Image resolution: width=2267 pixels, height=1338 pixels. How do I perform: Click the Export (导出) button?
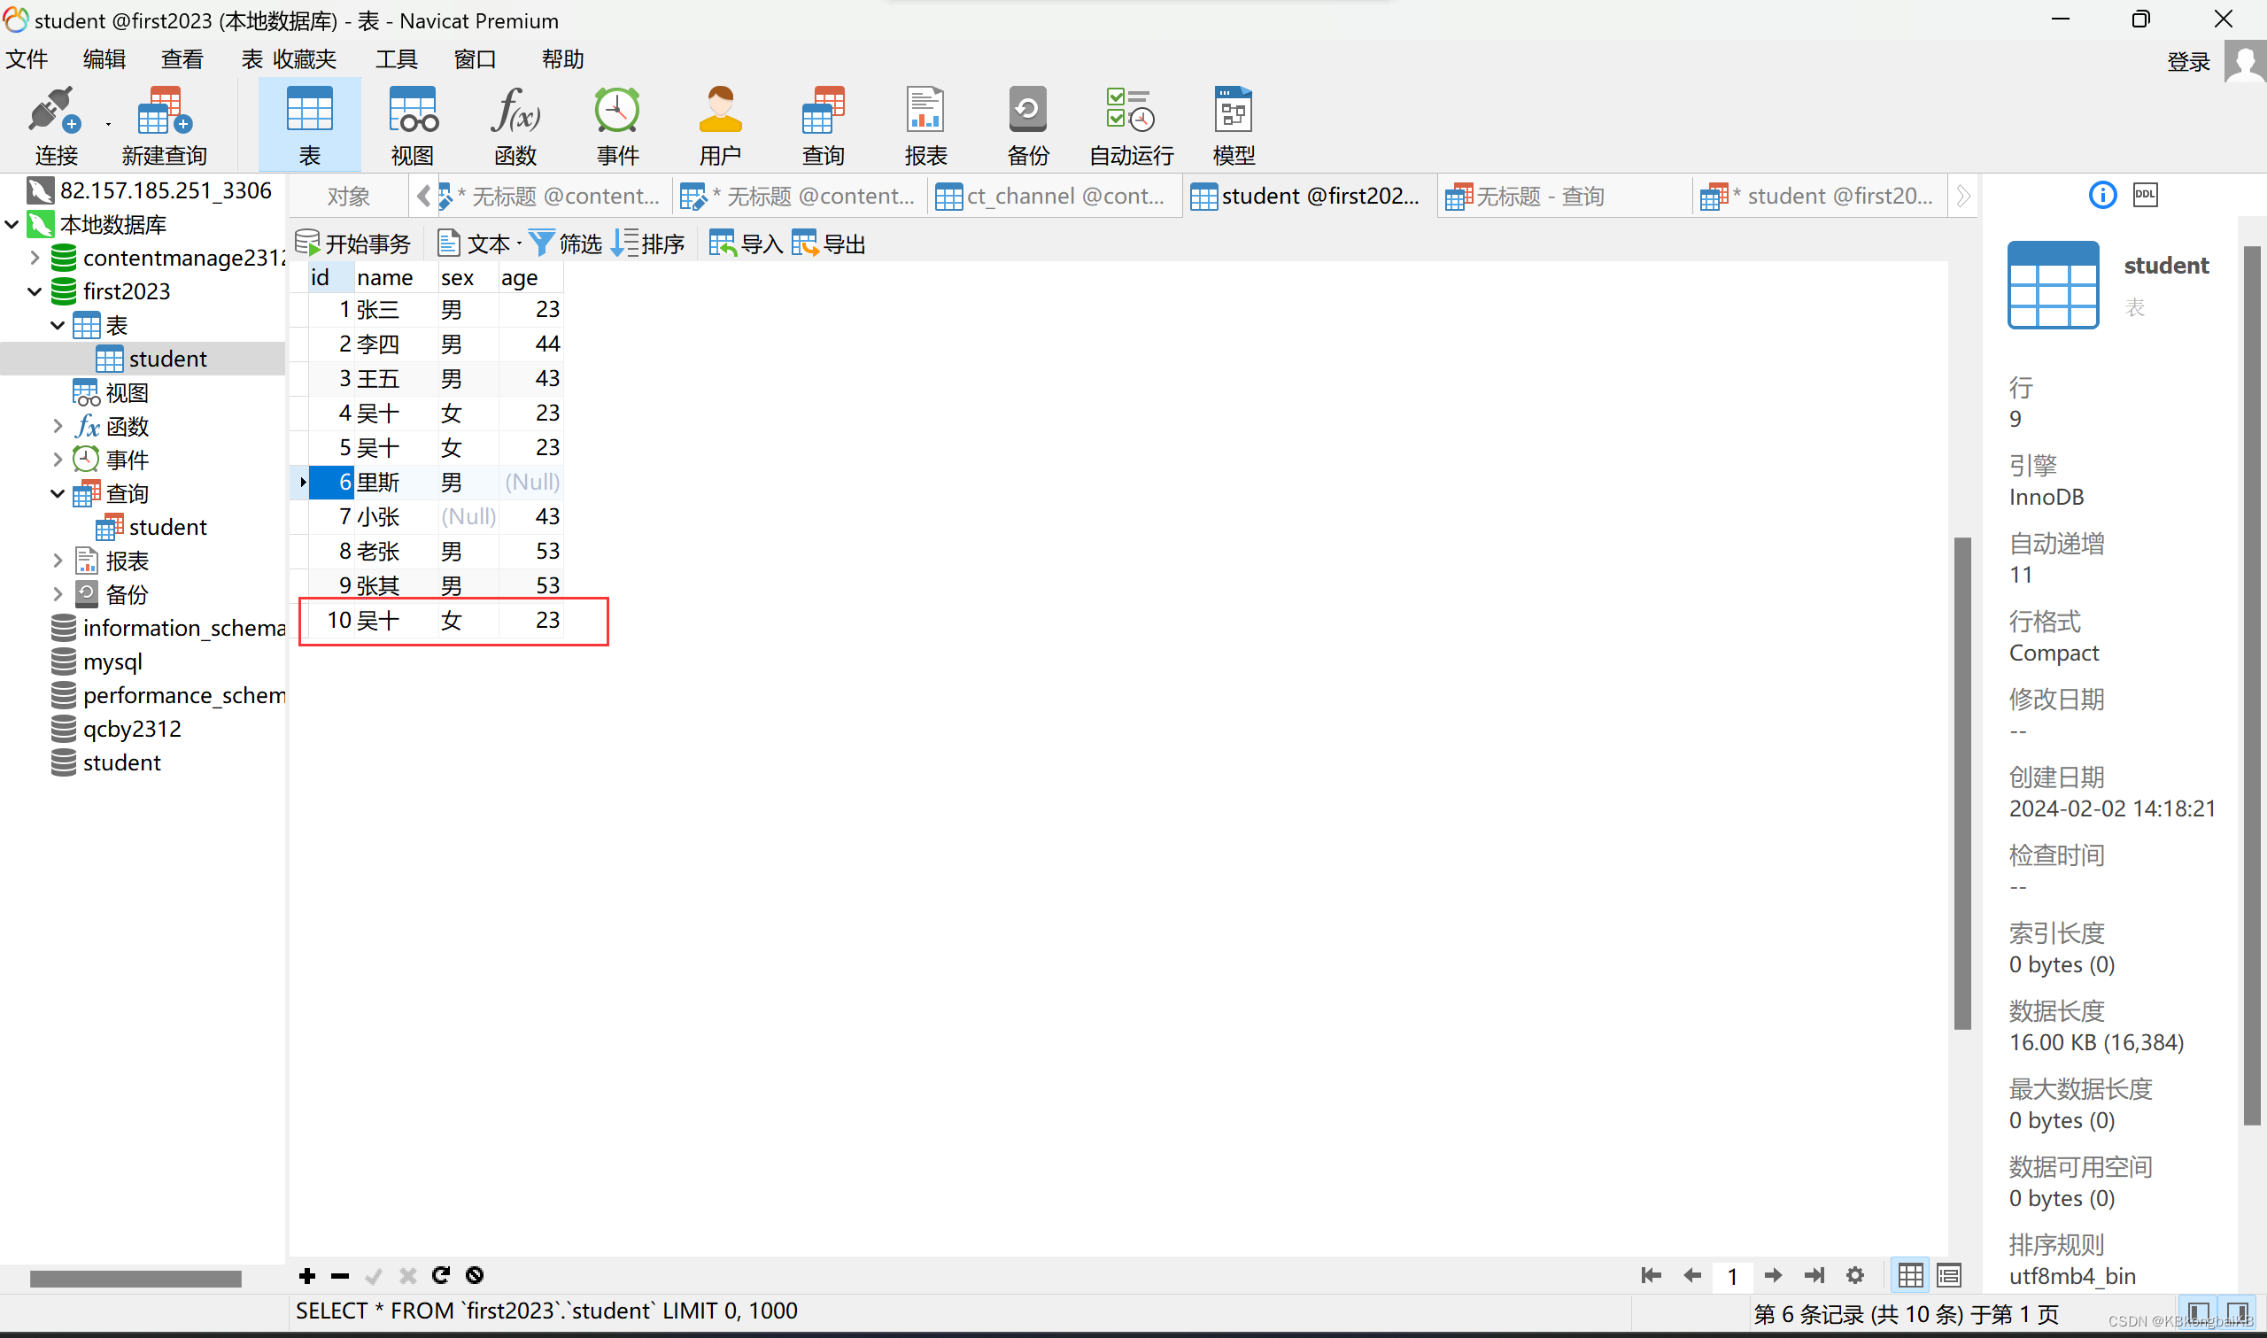(829, 244)
